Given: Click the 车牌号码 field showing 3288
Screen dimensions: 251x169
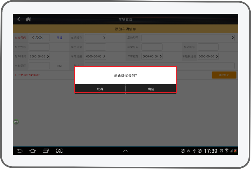Looking at the screenshot, I should click(x=39, y=38).
